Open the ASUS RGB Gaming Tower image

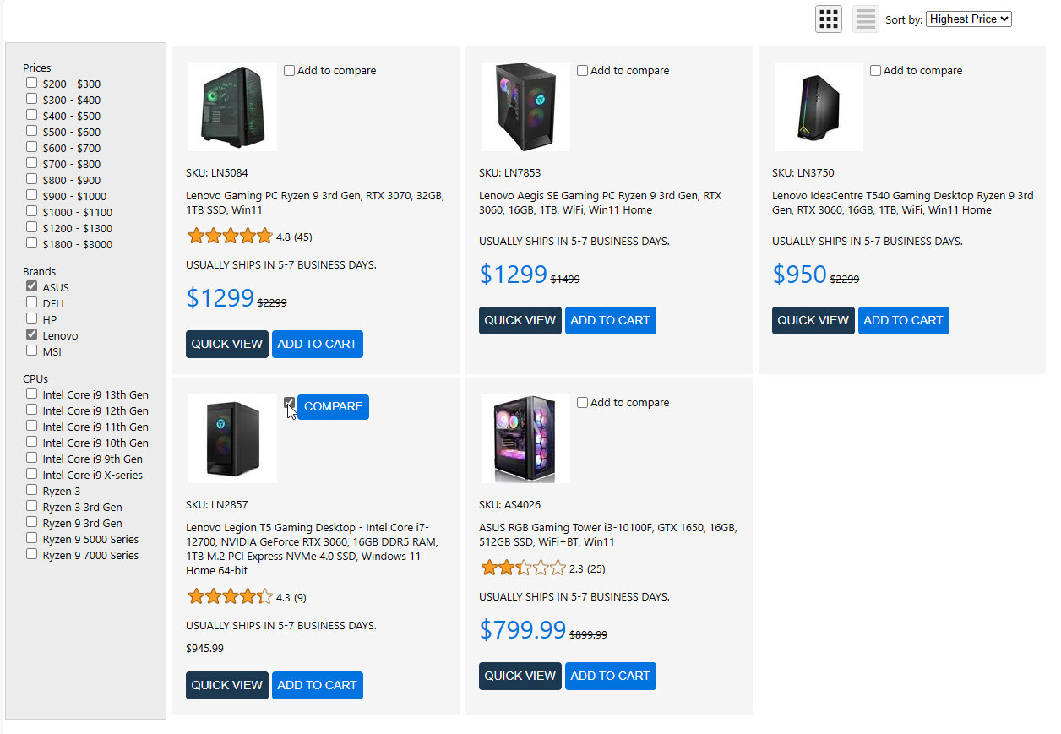pyautogui.click(x=525, y=438)
